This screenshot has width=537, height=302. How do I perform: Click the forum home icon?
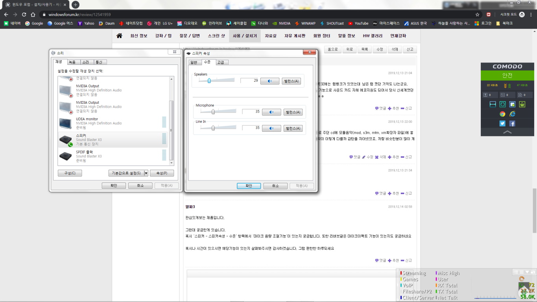click(119, 36)
